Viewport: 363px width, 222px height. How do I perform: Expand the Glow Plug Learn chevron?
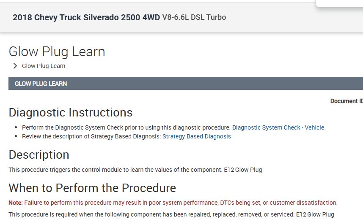tap(15, 66)
